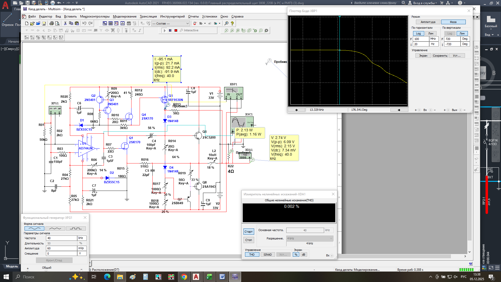Open the Spreadsheet View toolbar icon
The height and width of the screenshot is (282, 501).
tap(110, 23)
